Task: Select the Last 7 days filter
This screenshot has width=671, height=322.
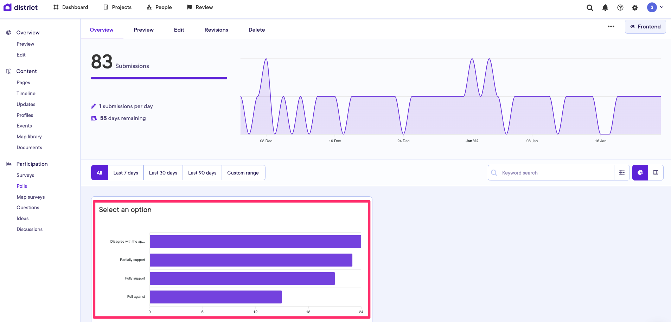Action: tap(126, 173)
